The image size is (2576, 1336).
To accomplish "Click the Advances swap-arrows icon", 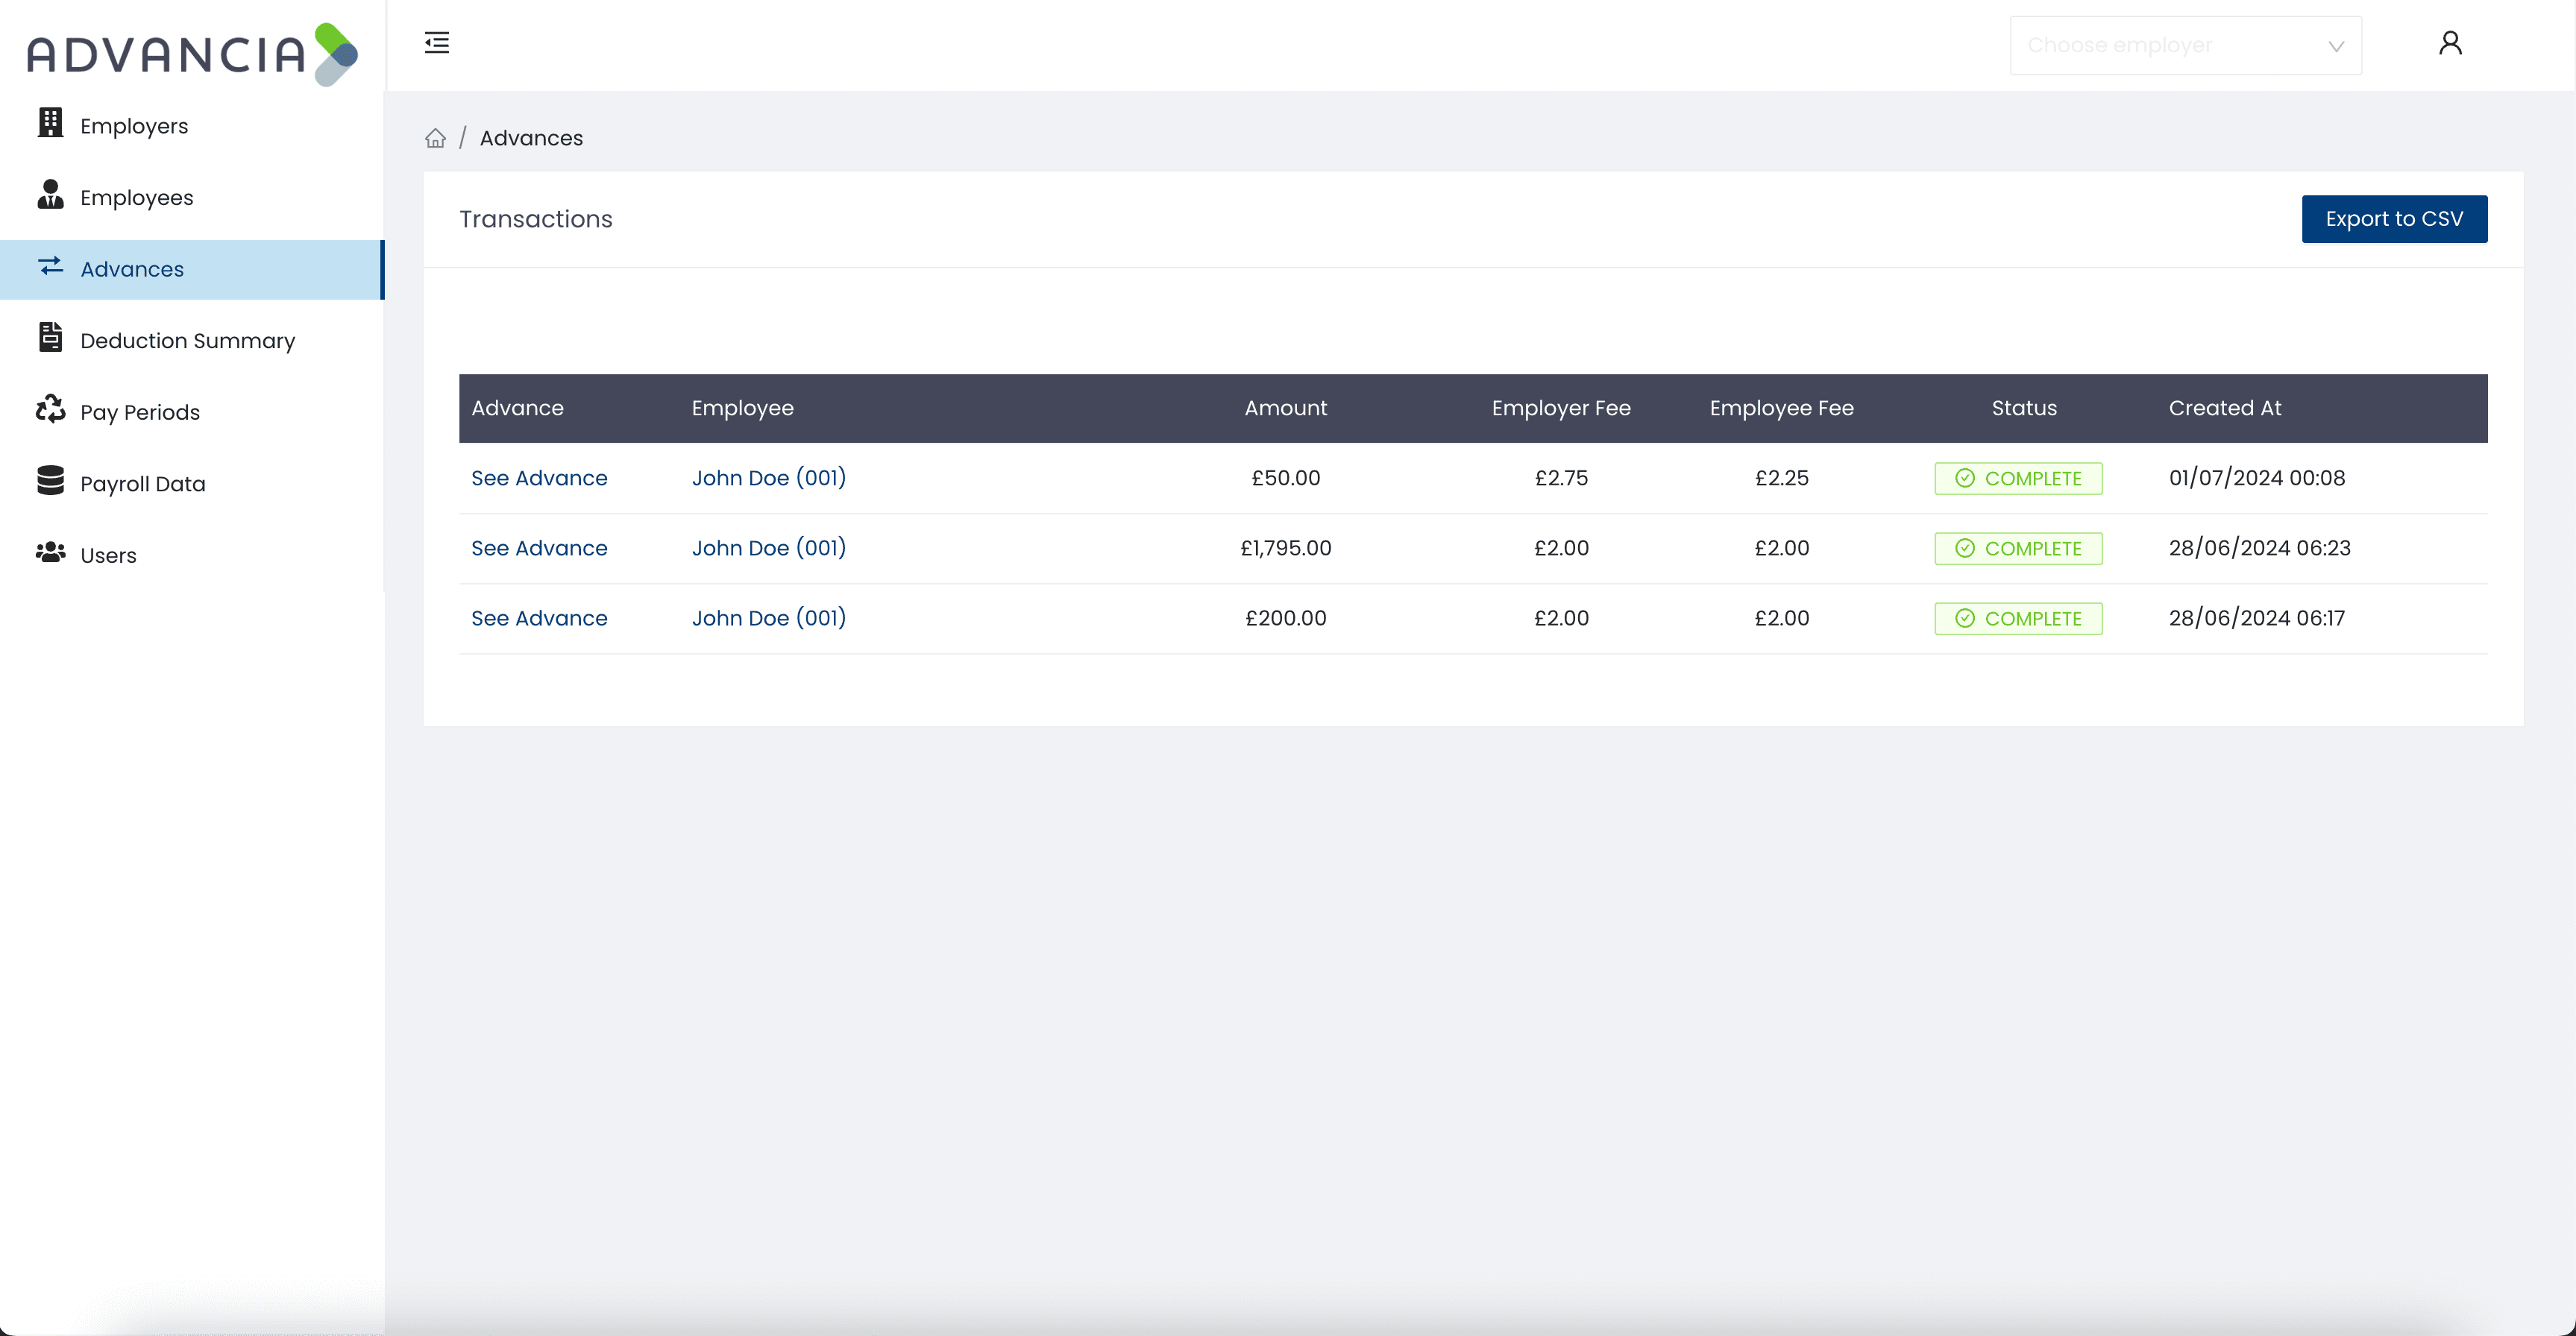I will coord(50,266).
